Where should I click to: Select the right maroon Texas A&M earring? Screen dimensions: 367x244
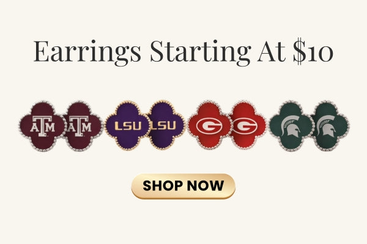pyautogui.click(x=80, y=126)
